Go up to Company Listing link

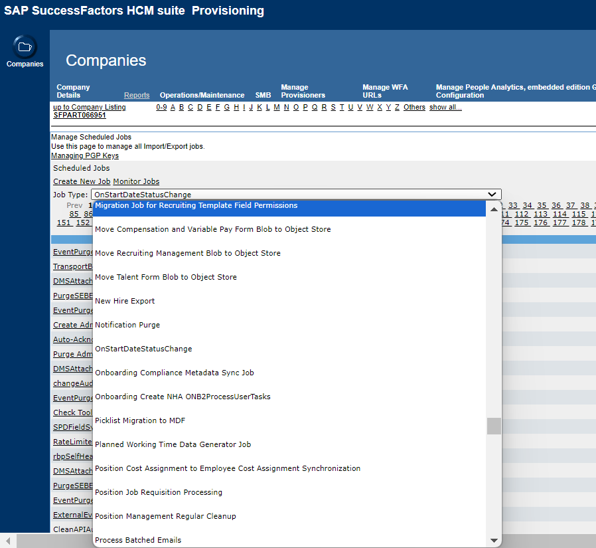pos(90,107)
